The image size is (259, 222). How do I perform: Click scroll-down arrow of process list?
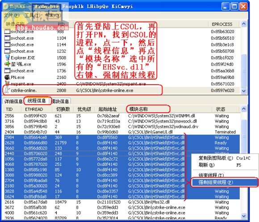pos(244,90)
